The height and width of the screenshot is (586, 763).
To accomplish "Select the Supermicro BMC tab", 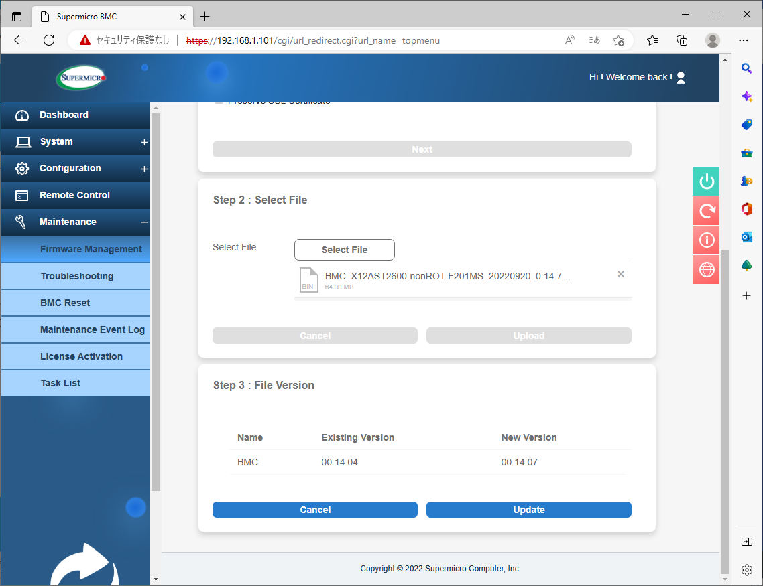I will point(113,17).
